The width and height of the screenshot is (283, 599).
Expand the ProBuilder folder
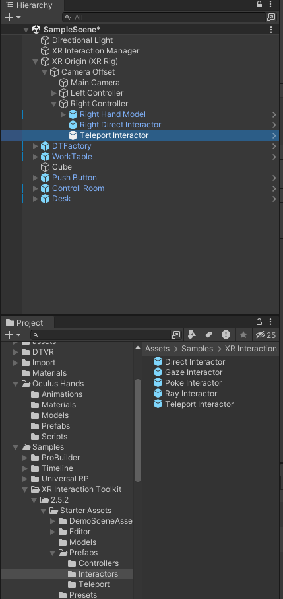pos(25,458)
